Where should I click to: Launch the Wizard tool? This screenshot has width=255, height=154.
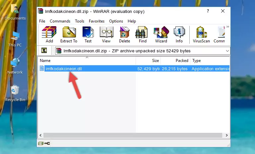pyautogui.click(x=161, y=34)
